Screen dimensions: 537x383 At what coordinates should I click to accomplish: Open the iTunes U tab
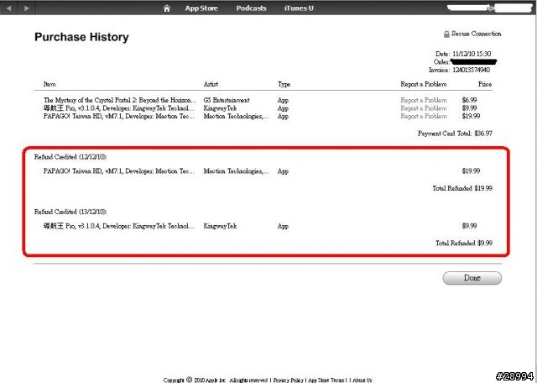(x=299, y=8)
